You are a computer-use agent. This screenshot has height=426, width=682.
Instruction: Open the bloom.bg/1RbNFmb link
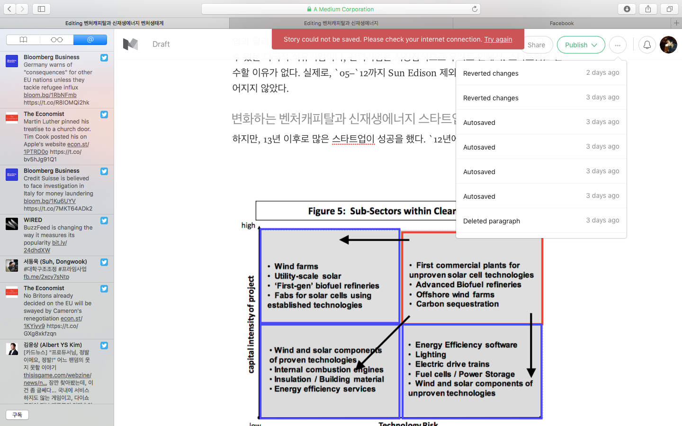pyautogui.click(x=50, y=95)
